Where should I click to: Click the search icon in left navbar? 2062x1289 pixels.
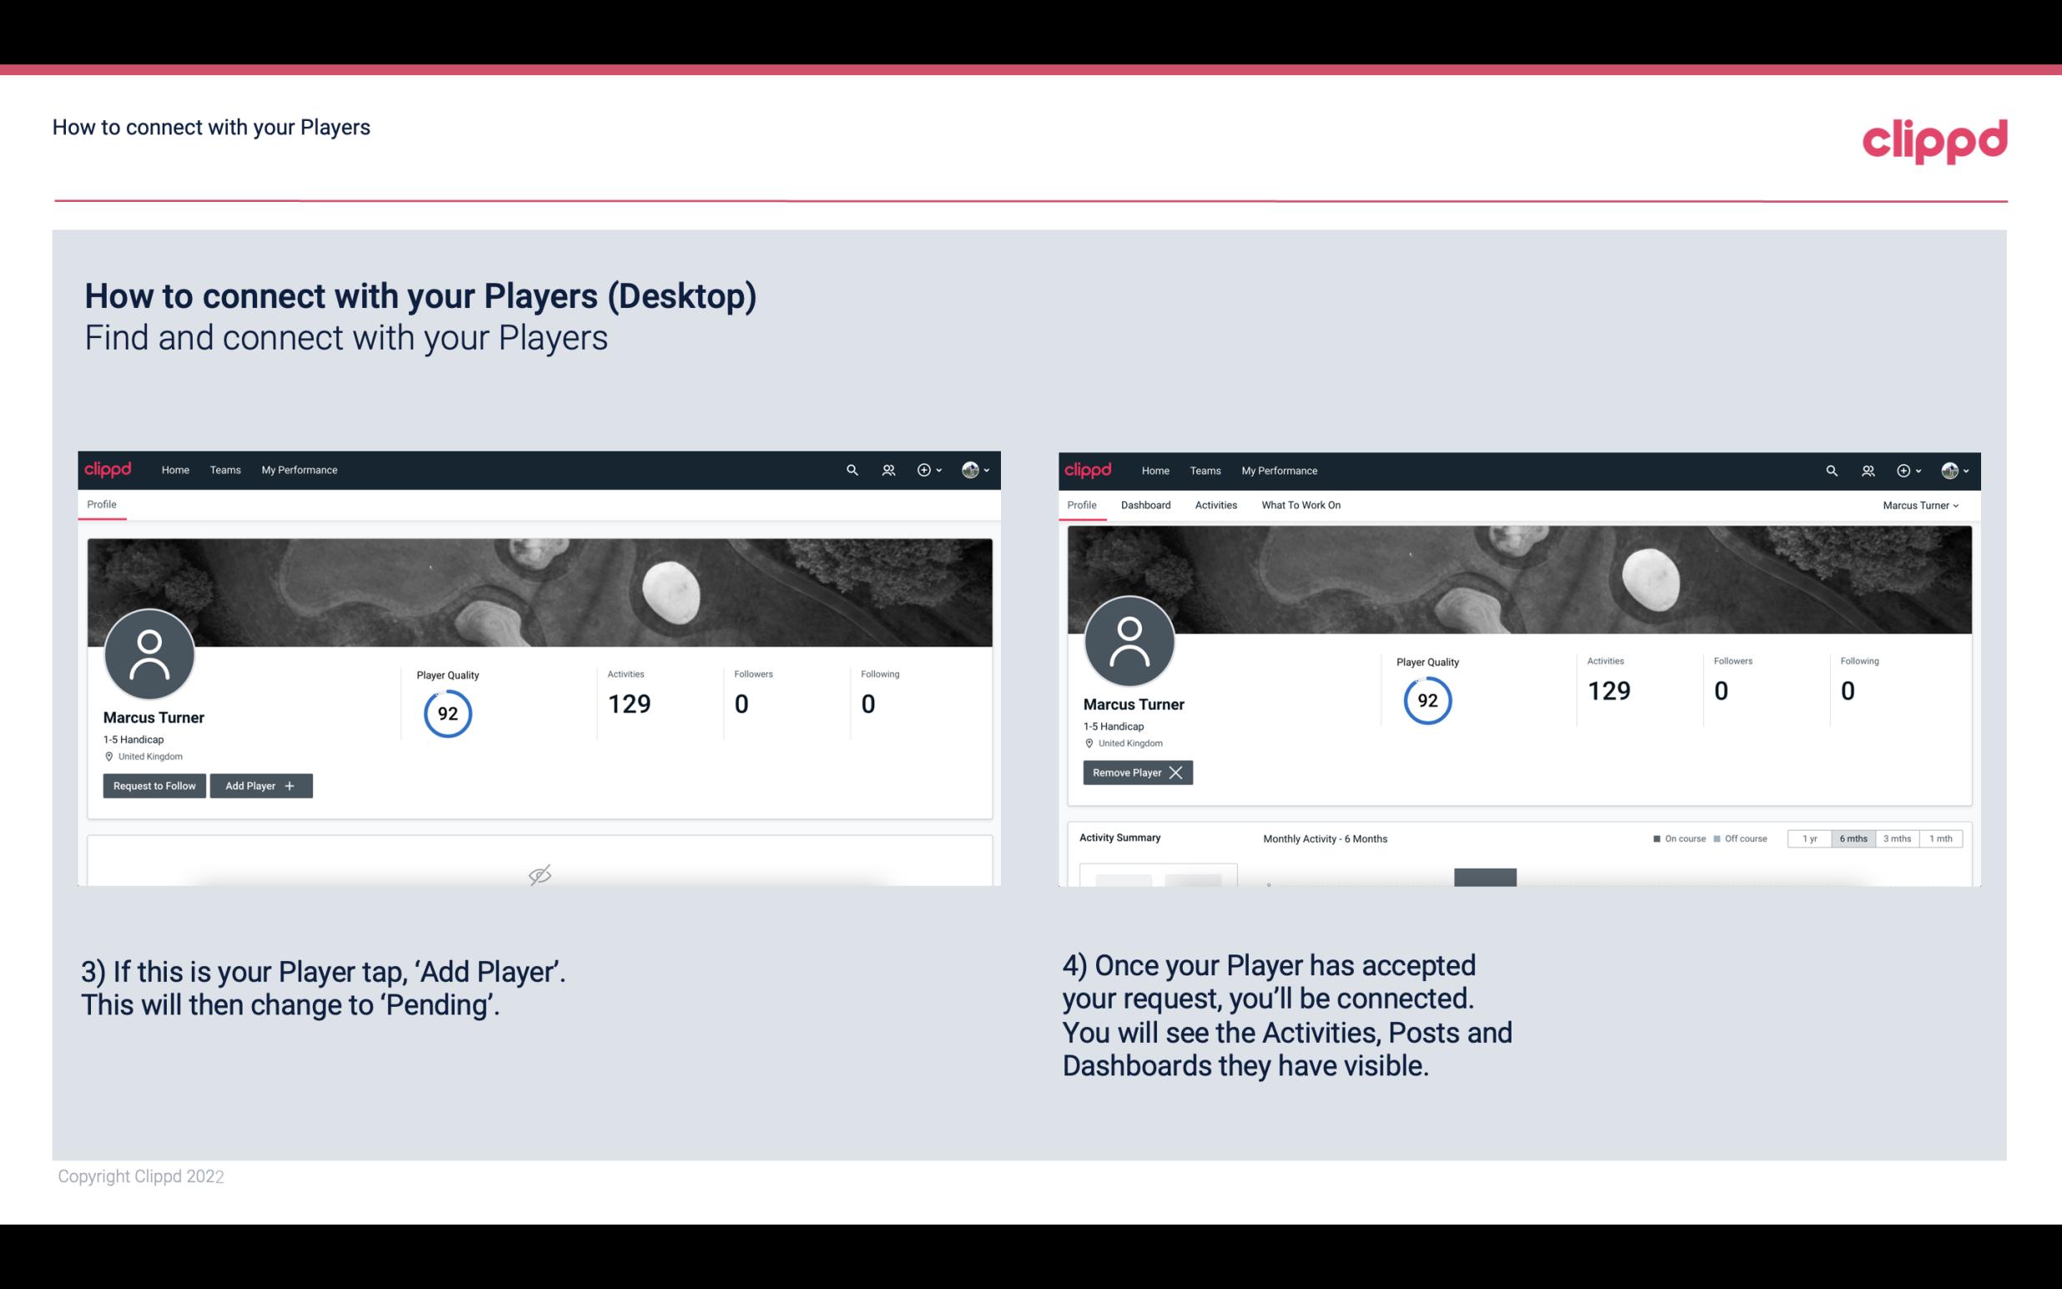click(852, 471)
